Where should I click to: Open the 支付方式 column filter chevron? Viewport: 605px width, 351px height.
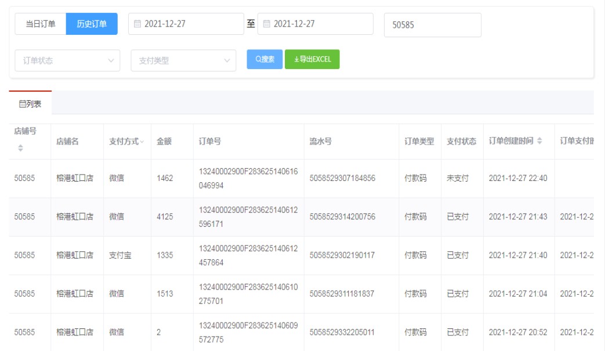click(142, 142)
